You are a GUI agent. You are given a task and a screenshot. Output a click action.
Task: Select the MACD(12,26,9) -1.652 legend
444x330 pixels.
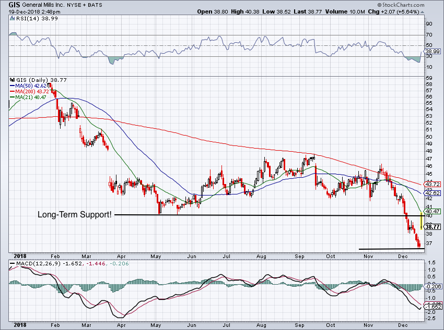pyautogui.click(x=49, y=264)
